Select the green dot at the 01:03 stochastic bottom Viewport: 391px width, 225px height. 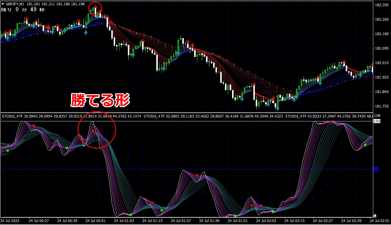(131, 214)
